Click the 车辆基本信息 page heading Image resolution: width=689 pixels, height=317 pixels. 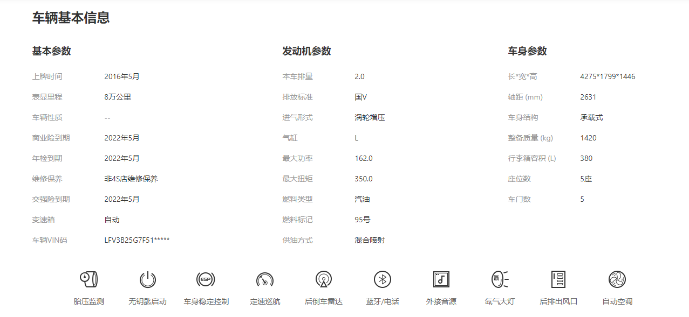click(71, 18)
